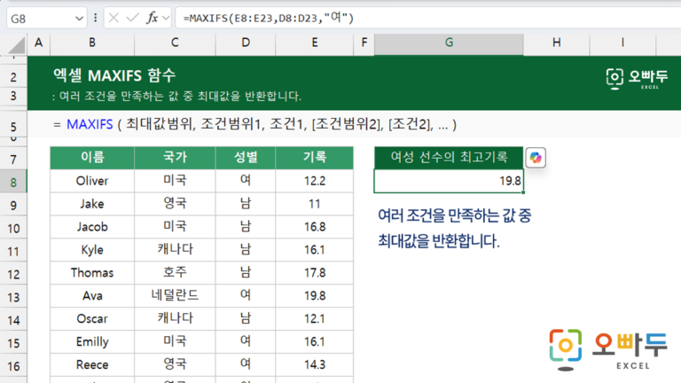Viewport: 681px width, 383px height.
Task: Click the '성별' table header
Action: (x=246, y=158)
